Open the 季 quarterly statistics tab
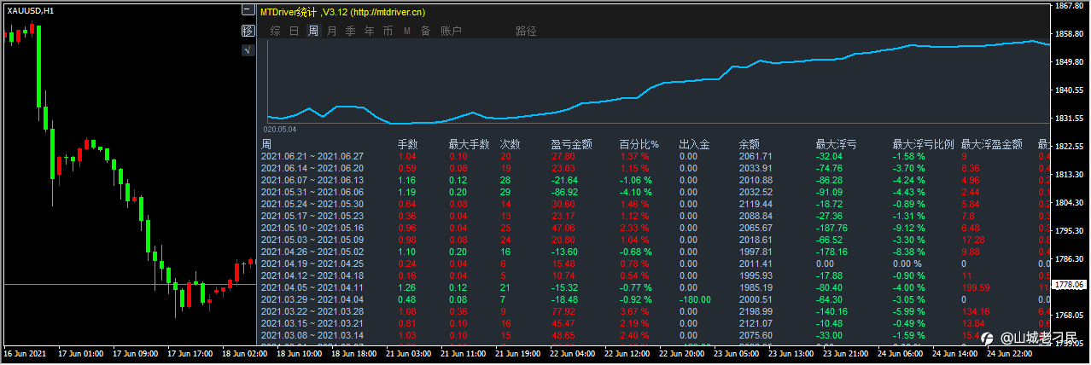This screenshot has height=365, width=1091. (350, 32)
